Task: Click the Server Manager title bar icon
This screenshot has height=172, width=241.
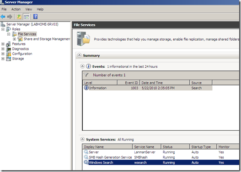Action: point(2,2)
